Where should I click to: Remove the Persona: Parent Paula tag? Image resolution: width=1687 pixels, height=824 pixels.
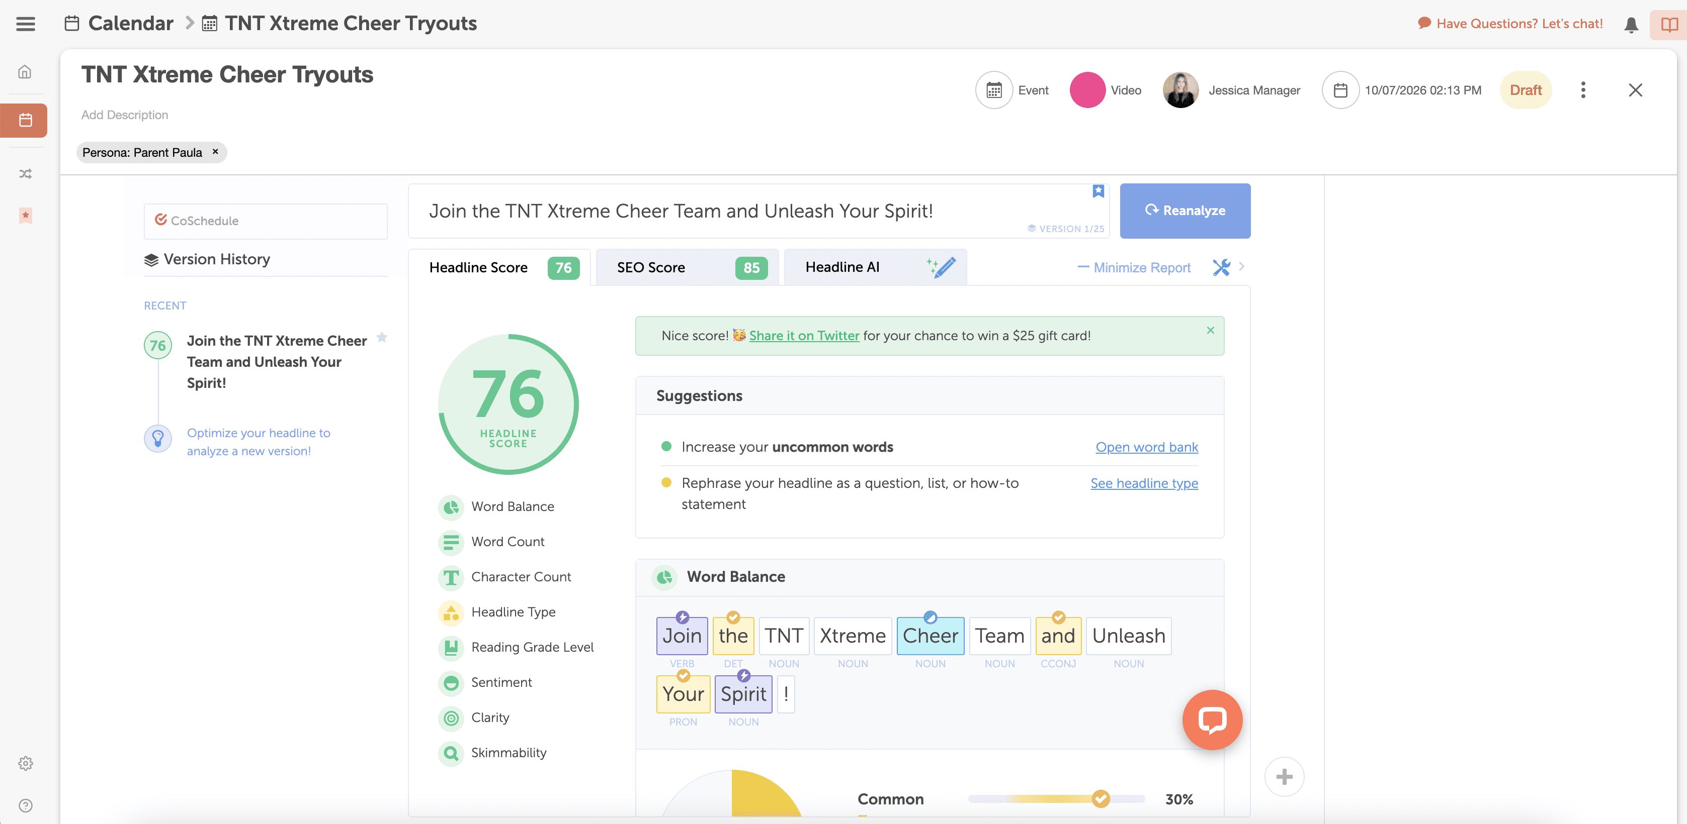(x=215, y=152)
